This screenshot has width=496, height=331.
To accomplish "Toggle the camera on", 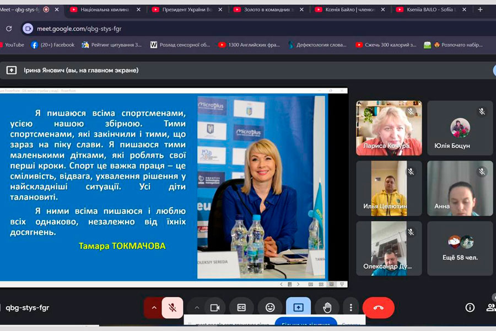I will (x=215, y=308).
